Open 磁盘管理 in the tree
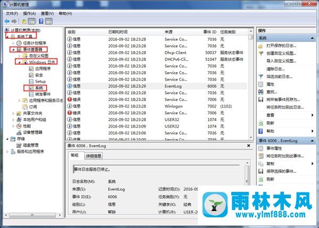Screen dimensions: 319x228 [x=28, y=145]
